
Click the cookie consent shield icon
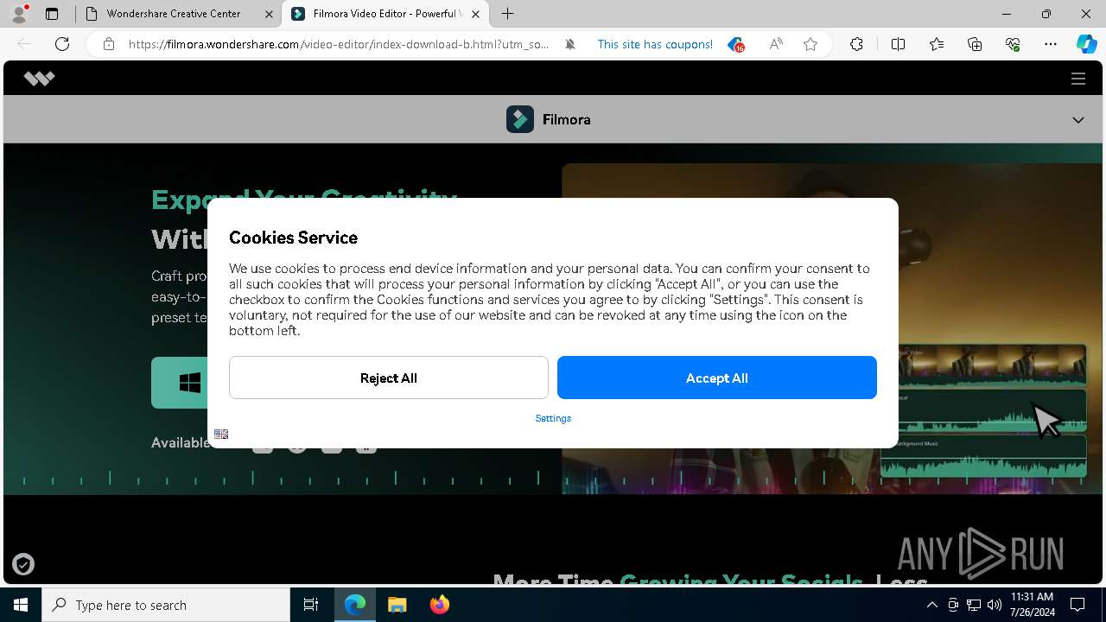coord(23,564)
